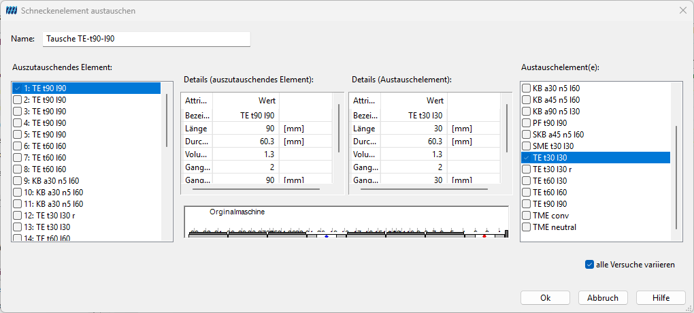Image resolution: width=694 pixels, height=313 pixels.
Task: Tick the 9: KB a30 n5 l60 checkbox
Action: pos(17,180)
